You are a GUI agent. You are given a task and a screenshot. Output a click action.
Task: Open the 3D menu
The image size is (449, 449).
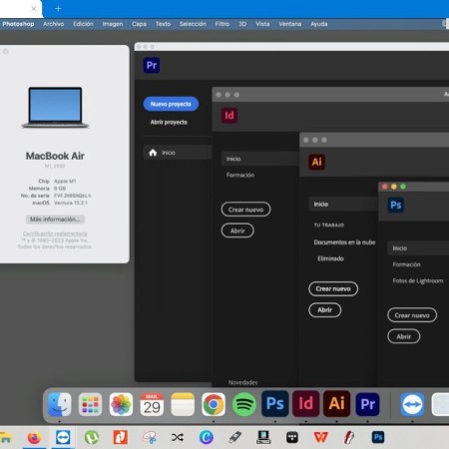[242, 24]
